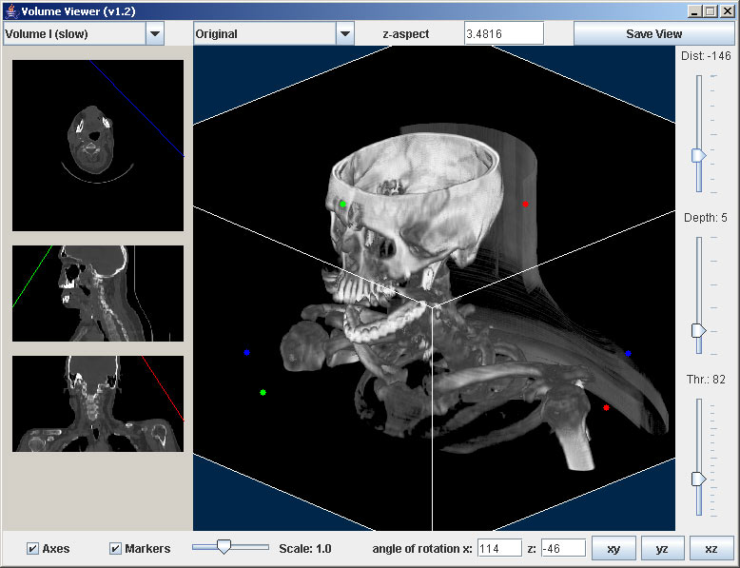The width and height of the screenshot is (740, 568).
Task: Minimize the Volume Viewer window
Action: click(x=693, y=11)
